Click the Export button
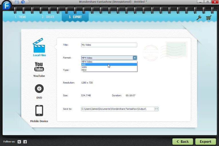Viewport: 219px width, 146px height. (x=206, y=141)
